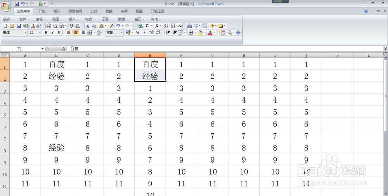Open the 编辑 classic menu

[x=41, y=19]
